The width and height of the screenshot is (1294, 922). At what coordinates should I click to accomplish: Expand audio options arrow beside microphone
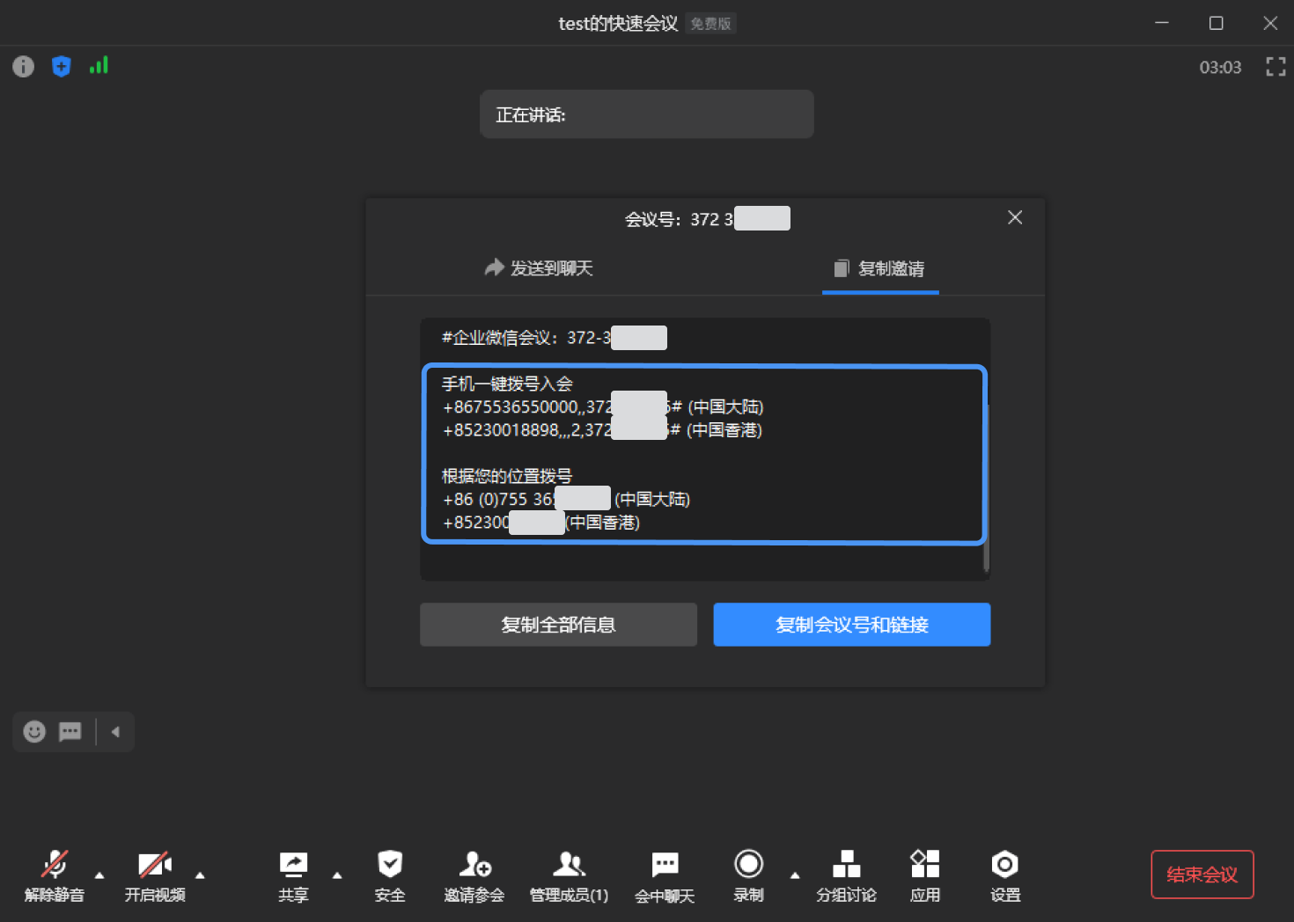[x=99, y=875]
